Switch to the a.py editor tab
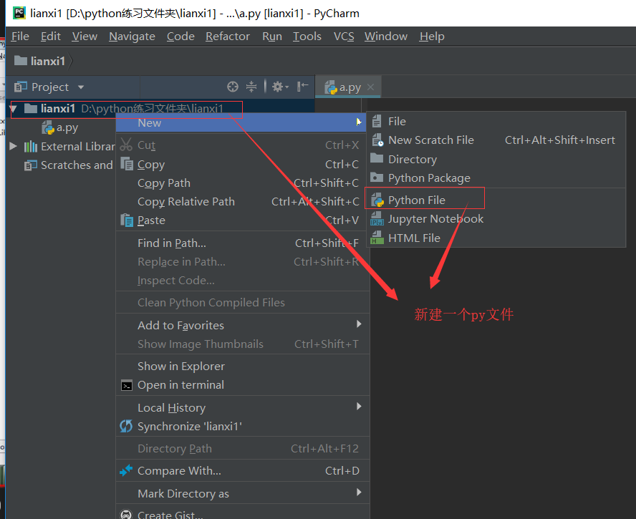 349,87
